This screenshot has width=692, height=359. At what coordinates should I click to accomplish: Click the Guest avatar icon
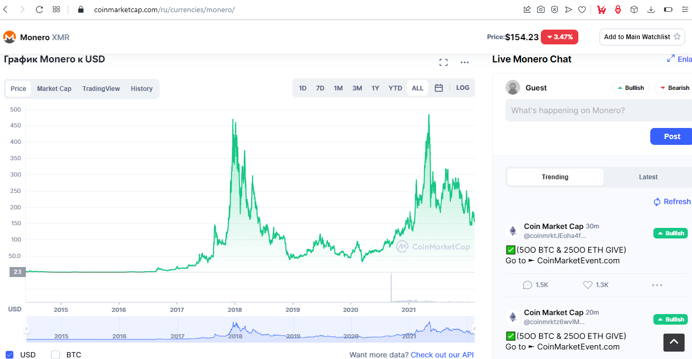click(x=513, y=88)
